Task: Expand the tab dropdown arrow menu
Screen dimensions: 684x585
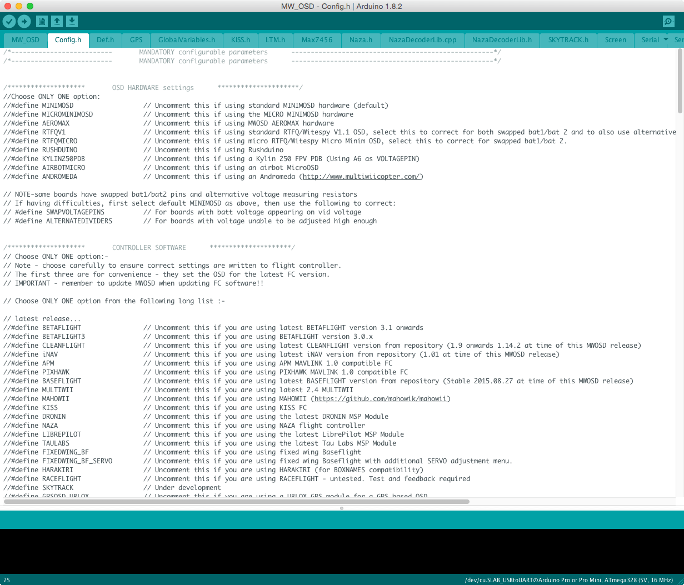Action: pos(666,39)
